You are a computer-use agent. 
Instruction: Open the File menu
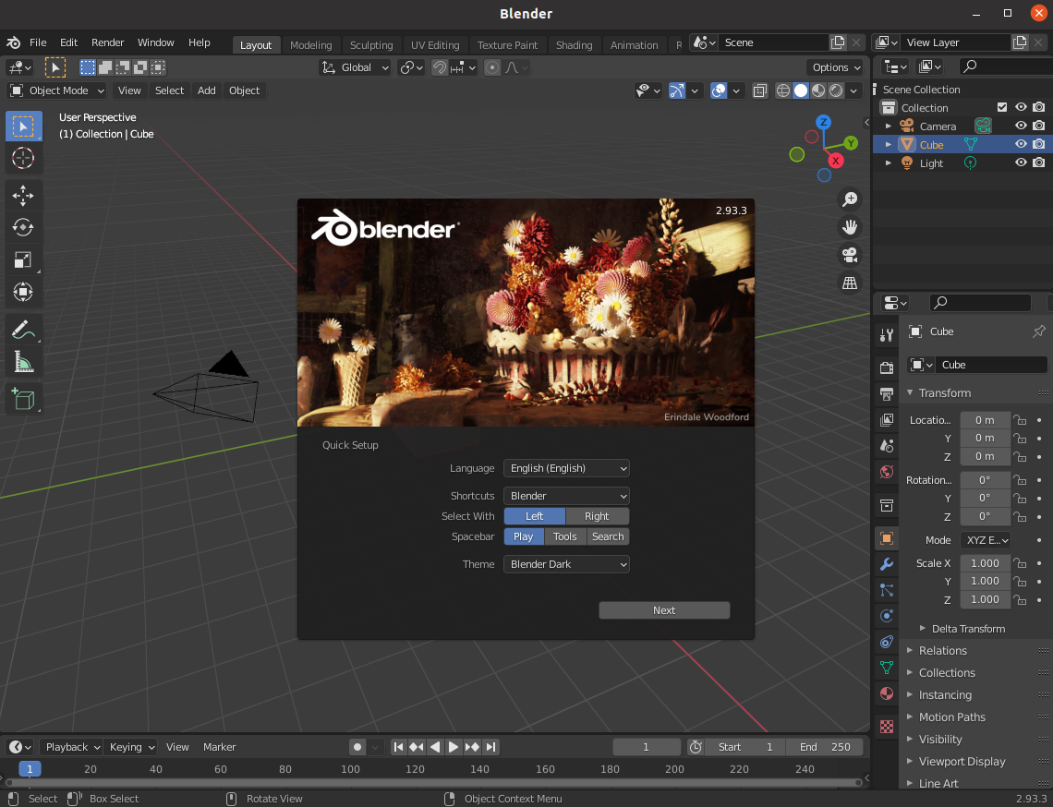(38, 42)
